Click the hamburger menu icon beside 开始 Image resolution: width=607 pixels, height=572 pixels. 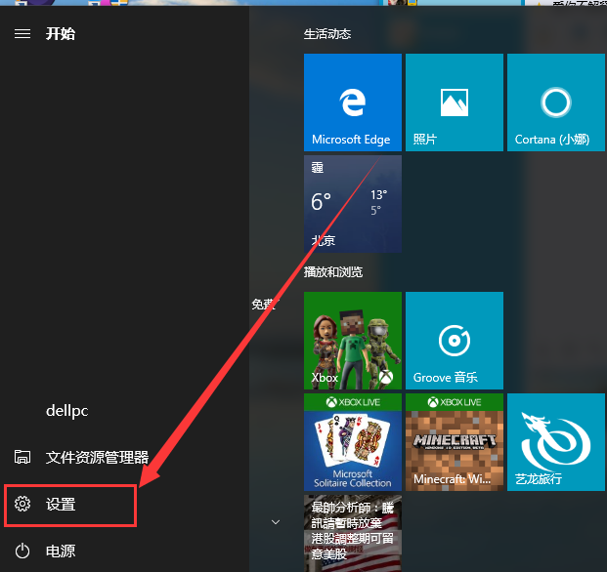(x=22, y=33)
